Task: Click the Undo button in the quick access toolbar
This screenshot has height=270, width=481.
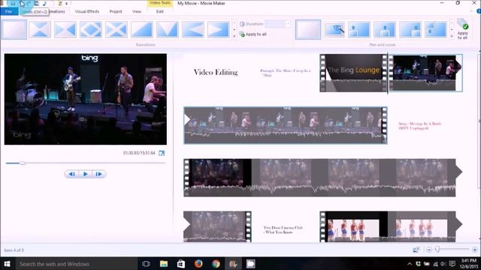Action: click(21, 3)
